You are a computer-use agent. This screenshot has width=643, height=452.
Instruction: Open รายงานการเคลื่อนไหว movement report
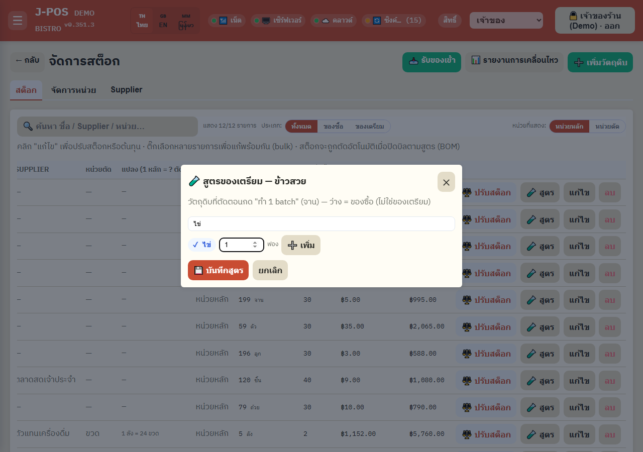(514, 62)
